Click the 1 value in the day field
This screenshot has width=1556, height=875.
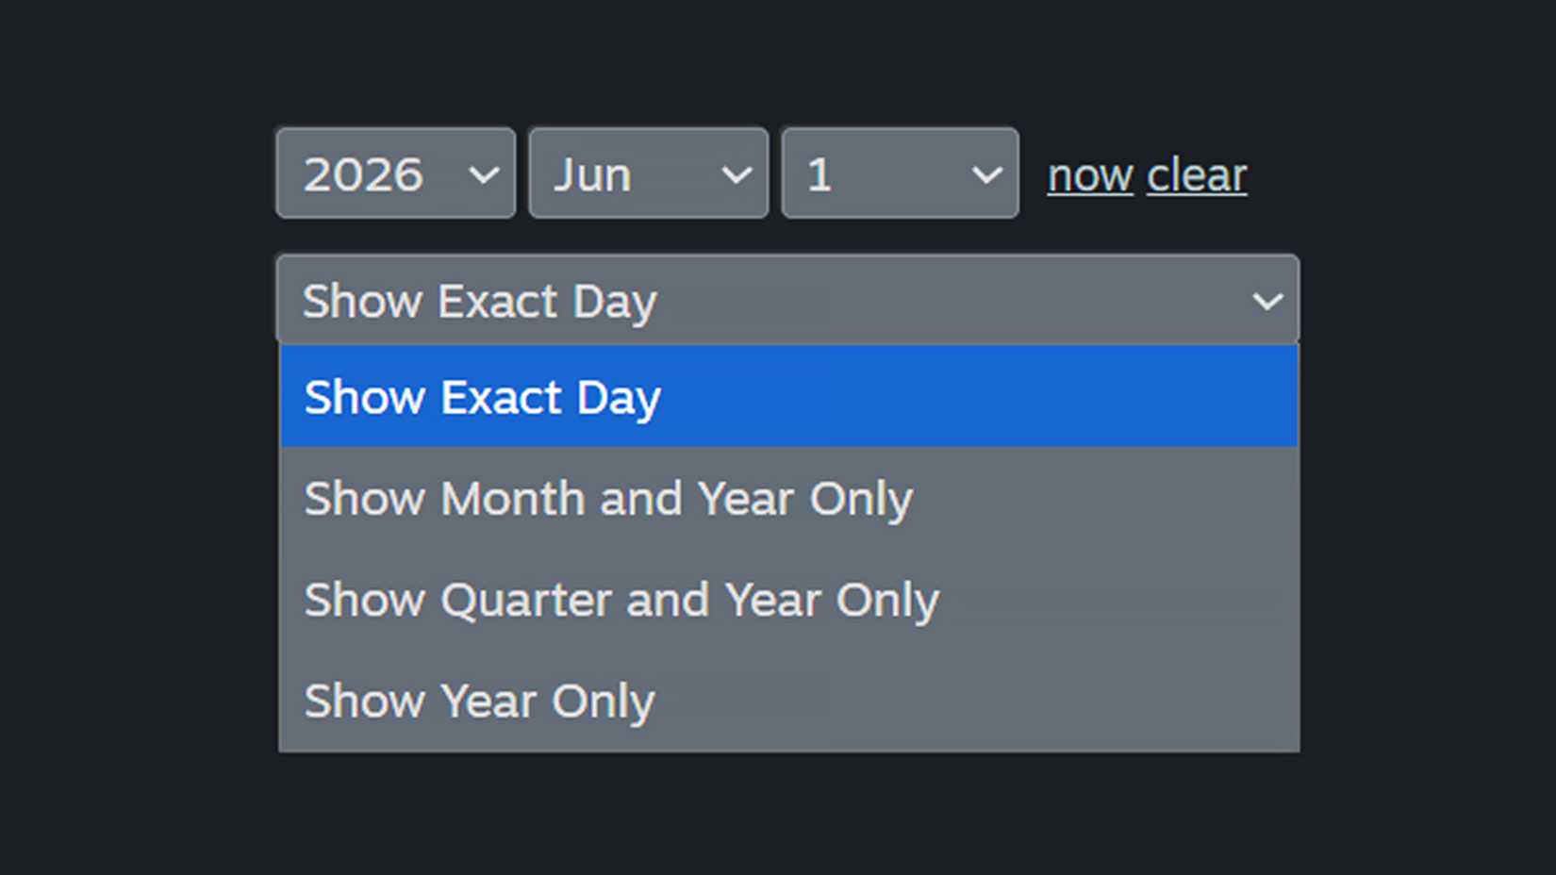coord(819,175)
